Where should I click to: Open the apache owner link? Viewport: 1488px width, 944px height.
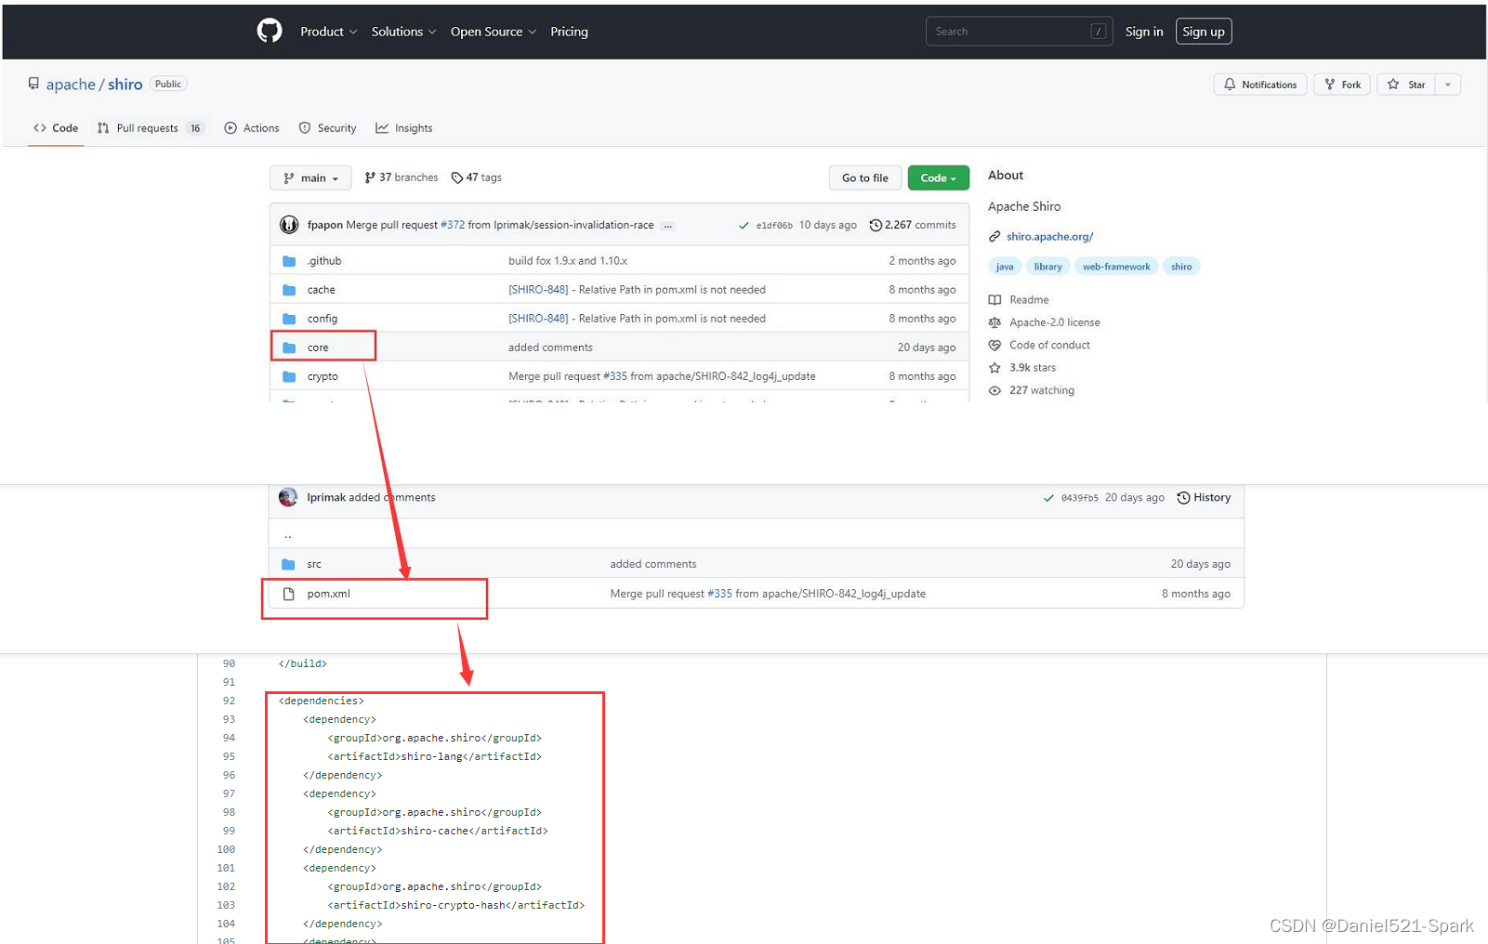tap(71, 85)
